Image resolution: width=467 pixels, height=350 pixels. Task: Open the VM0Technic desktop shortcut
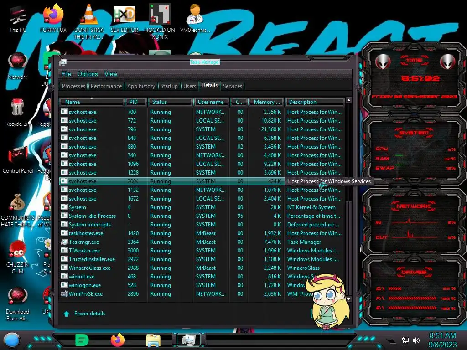tap(195, 18)
